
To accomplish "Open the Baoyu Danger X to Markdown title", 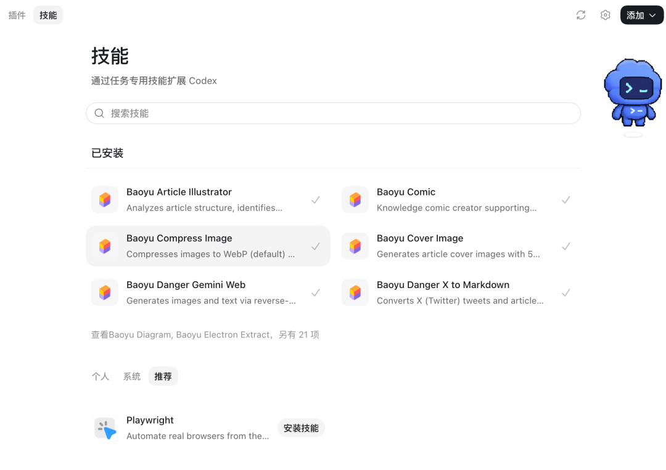I will tap(443, 285).
